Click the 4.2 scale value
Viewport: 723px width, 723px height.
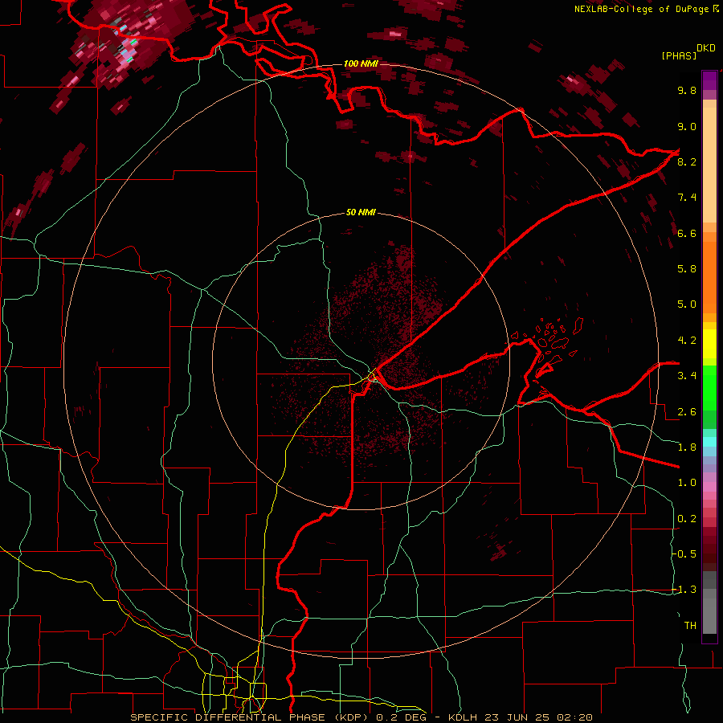687,341
